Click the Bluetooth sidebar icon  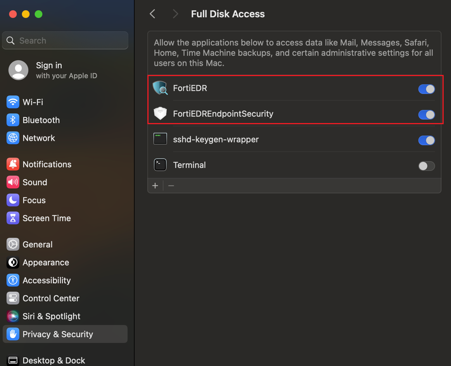click(13, 120)
